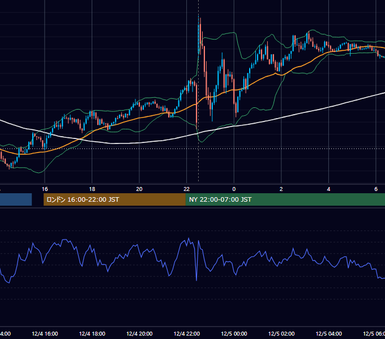This screenshot has height=339, width=385.
Task: Click the 2 hour label on price chart
Action: [281, 189]
